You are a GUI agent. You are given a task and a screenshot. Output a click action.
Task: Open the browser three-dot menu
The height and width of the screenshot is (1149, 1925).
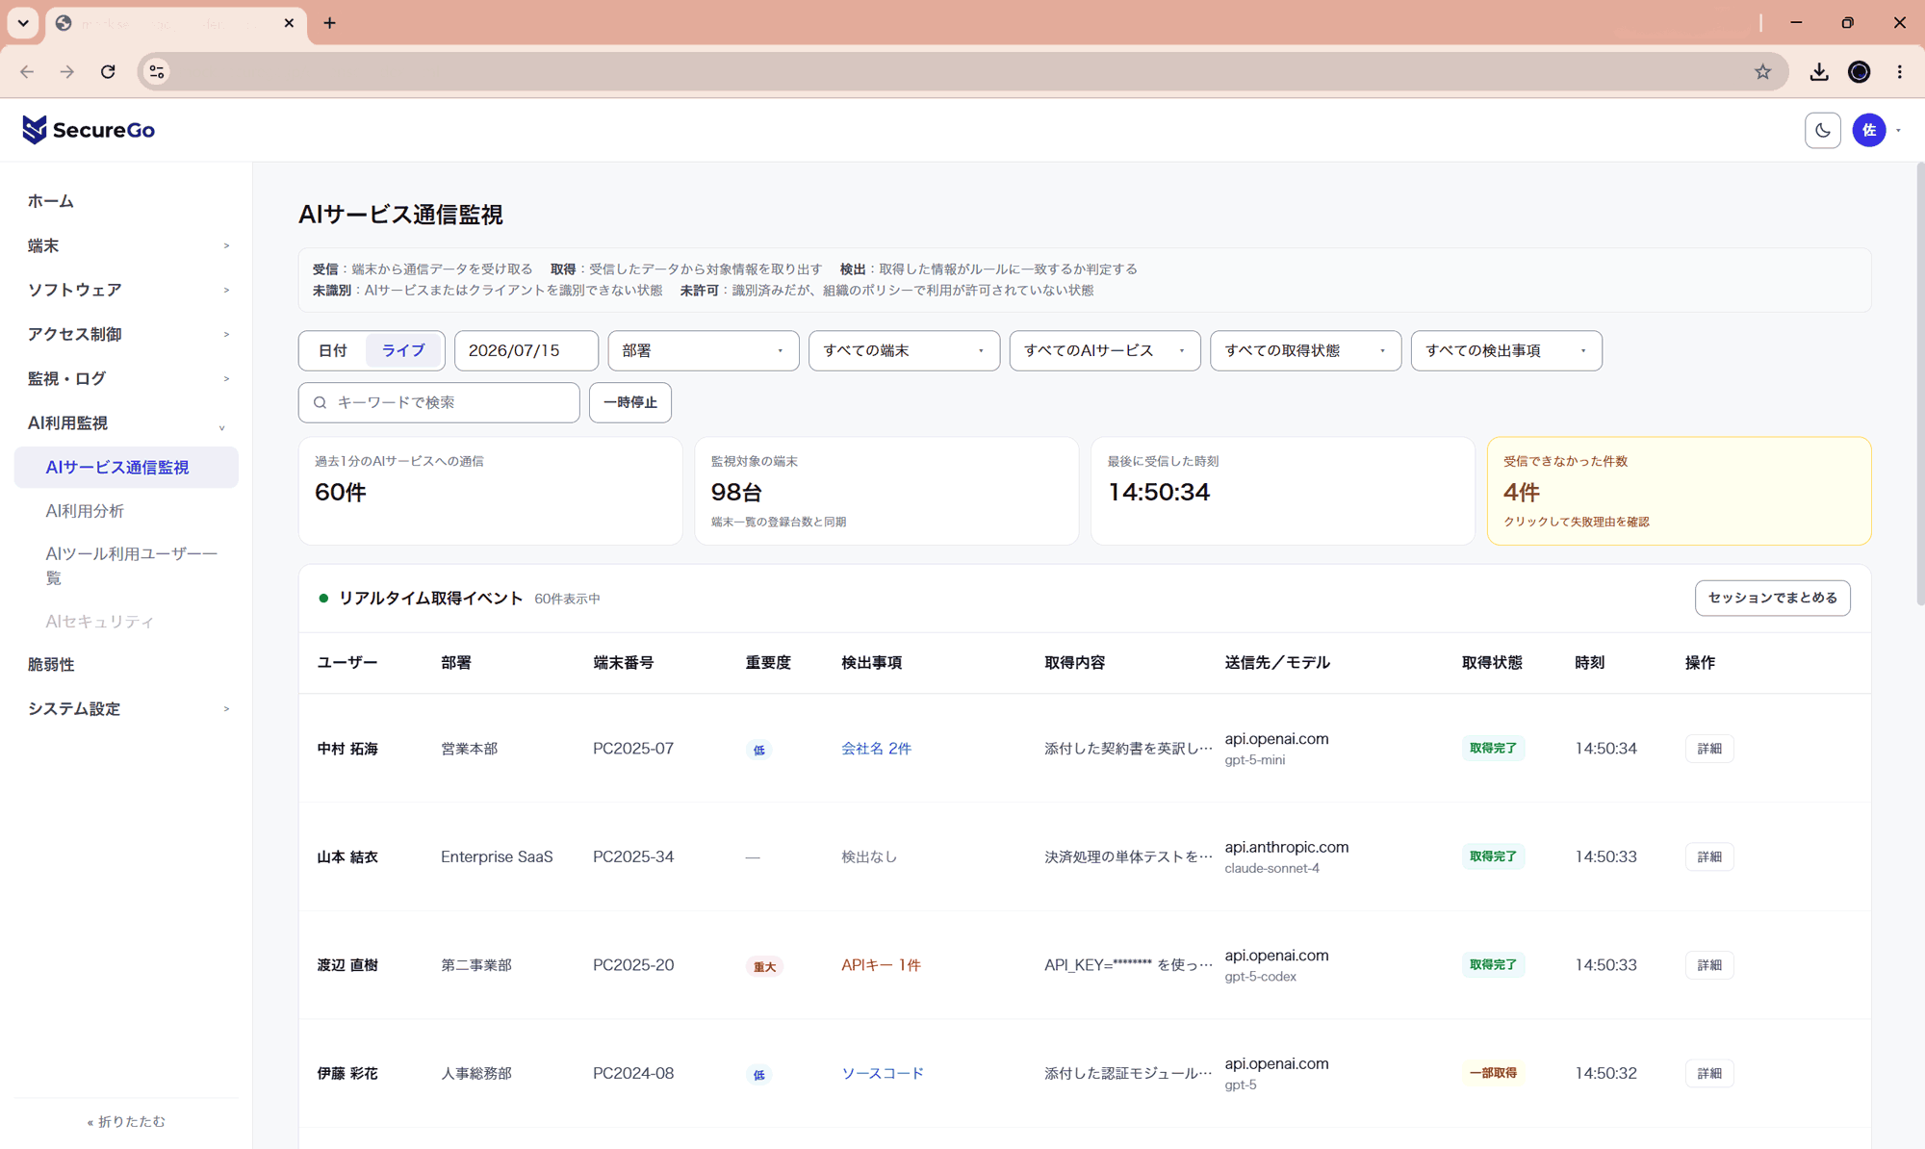[1899, 72]
